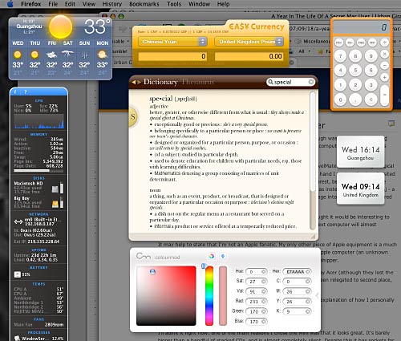Click the rainbow hue slider bar
The width and height of the screenshot is (401, 341).
click(209, 295)
